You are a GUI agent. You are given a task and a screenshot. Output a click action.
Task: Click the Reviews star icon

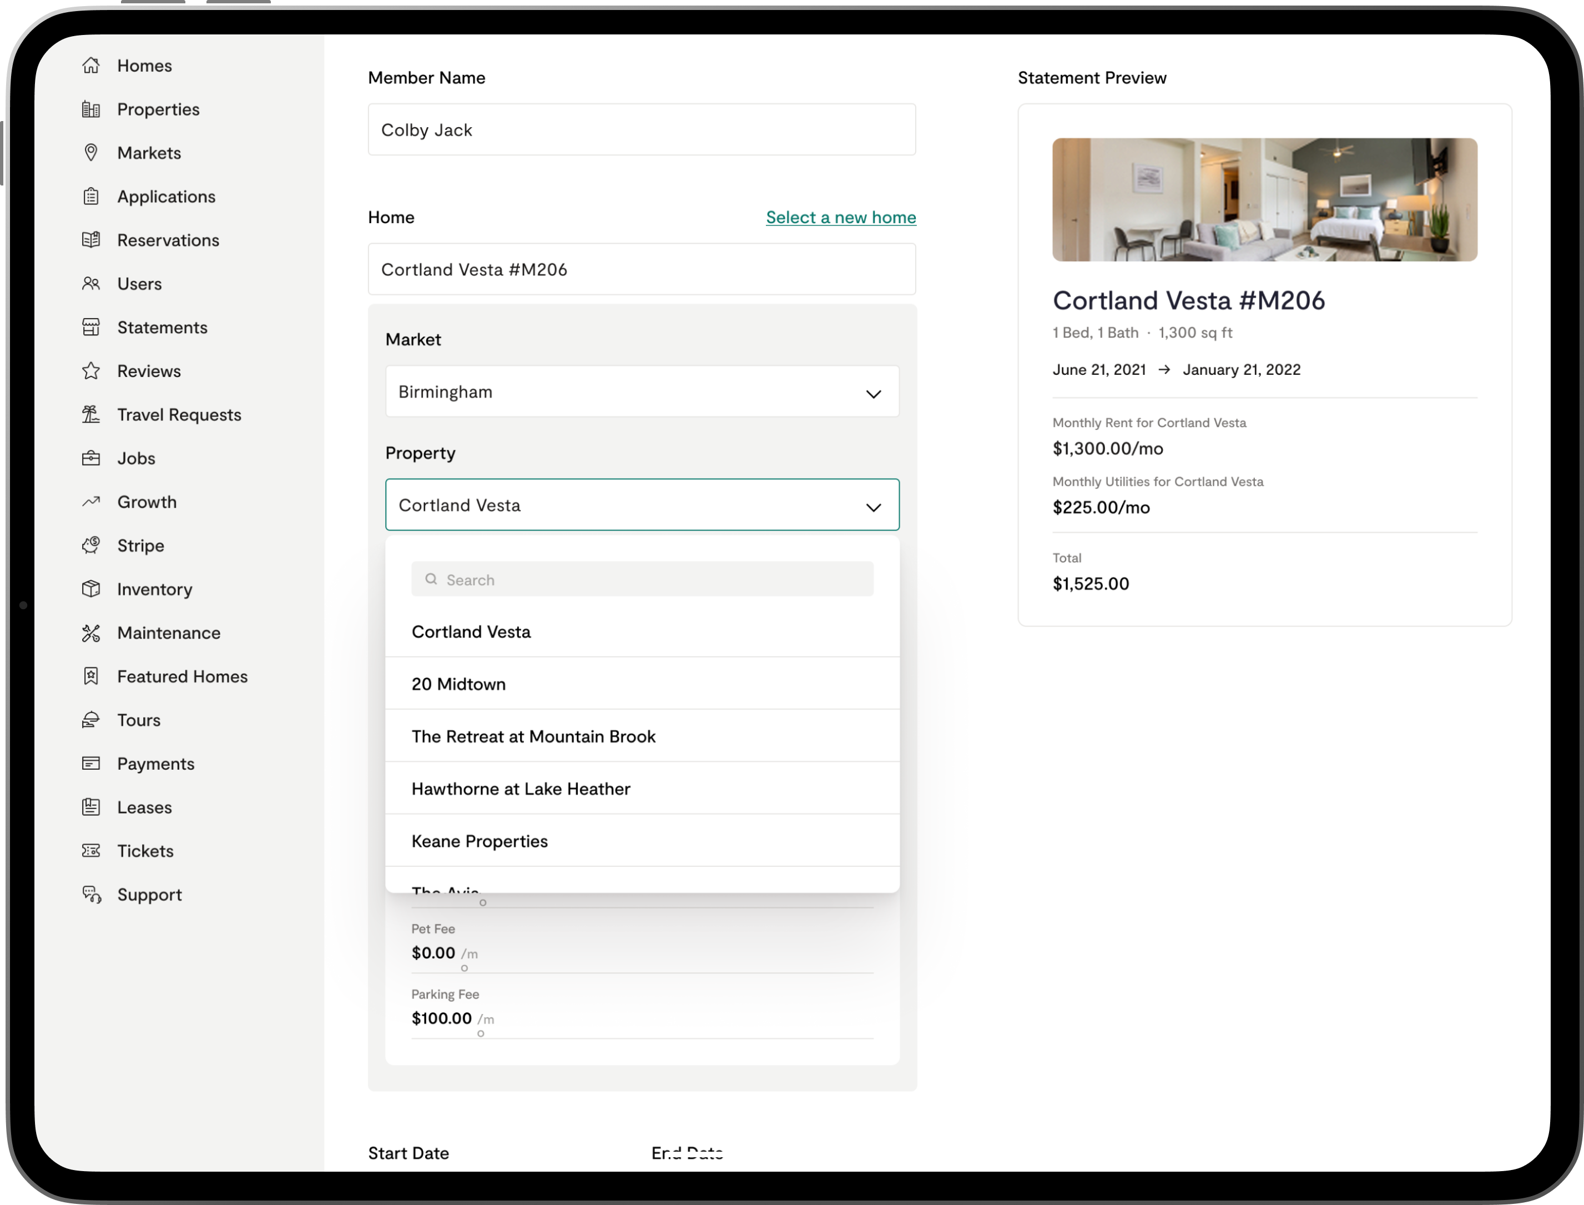(x=91, y=371)
